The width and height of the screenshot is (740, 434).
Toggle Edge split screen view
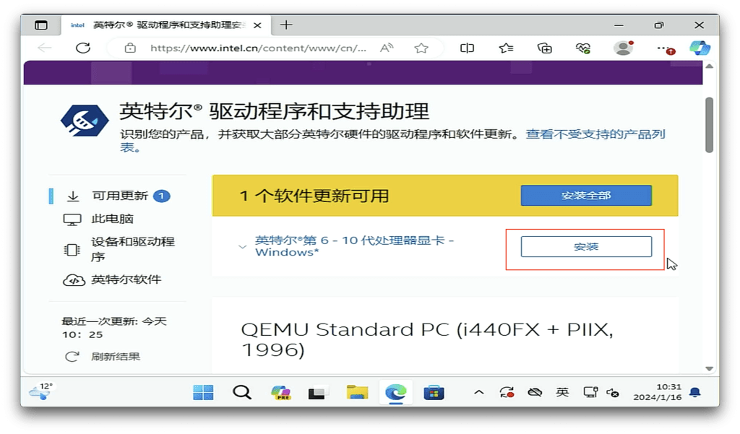468,48
